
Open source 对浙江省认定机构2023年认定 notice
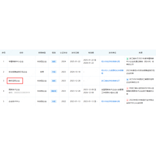[140, 91]
